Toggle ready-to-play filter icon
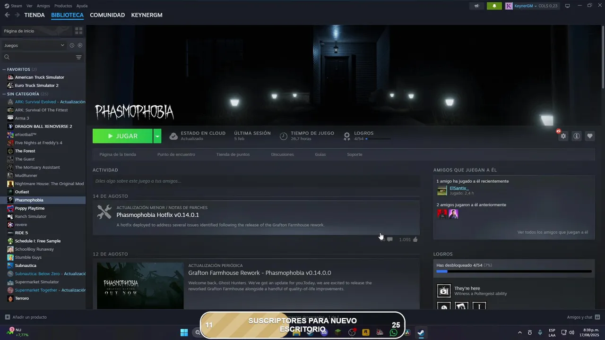This screenshot has width=605, height=340. point(80,45)
